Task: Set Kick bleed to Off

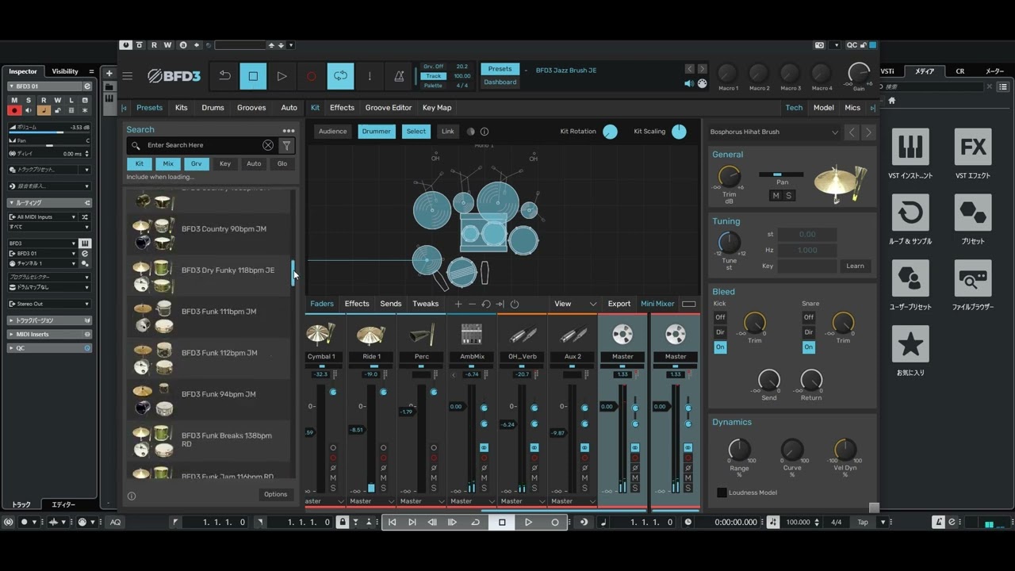Action: [x=720, y=317]
